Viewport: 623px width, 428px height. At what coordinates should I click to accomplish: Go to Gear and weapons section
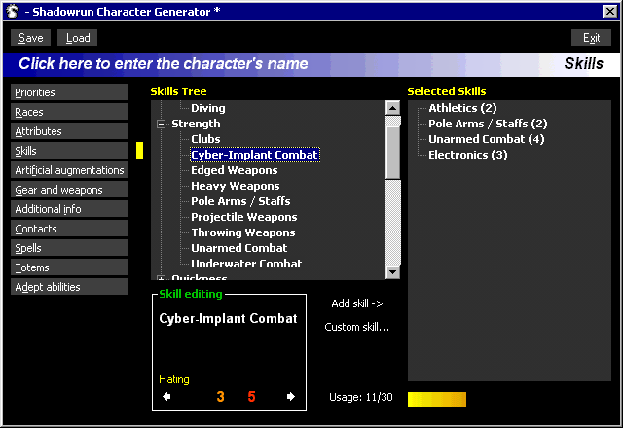point(70,190)
